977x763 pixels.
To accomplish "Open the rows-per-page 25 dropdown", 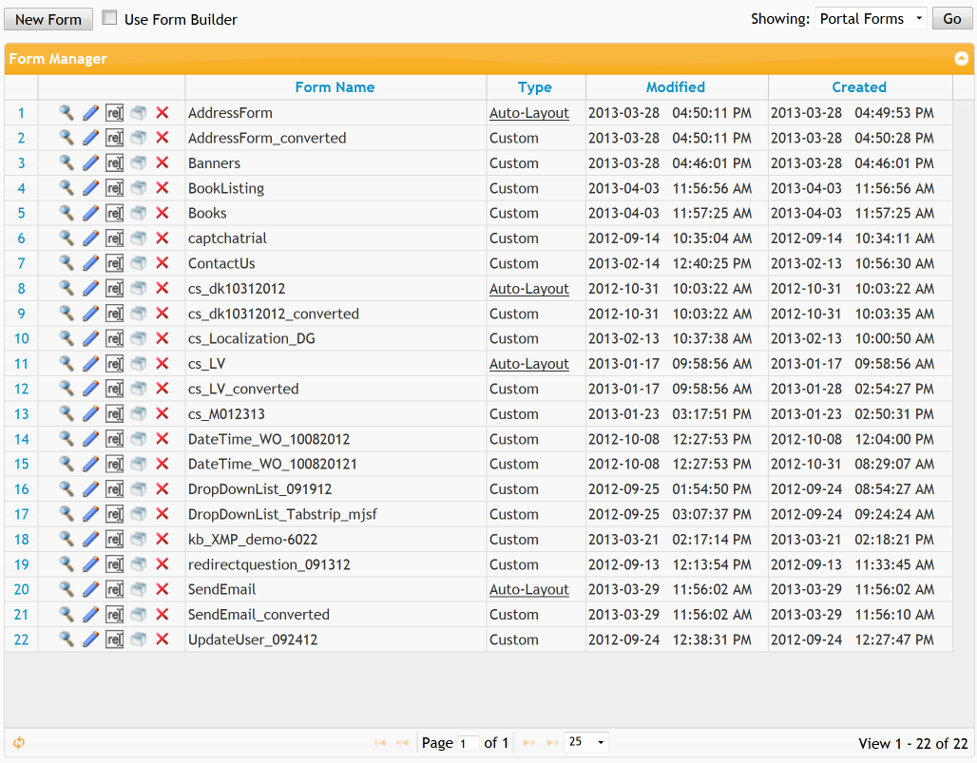I will [586, 742].
